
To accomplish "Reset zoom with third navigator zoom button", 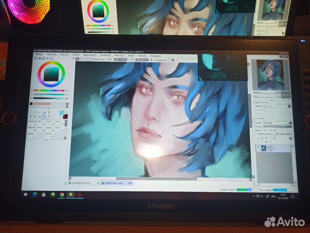I will (x=289, y=93).
